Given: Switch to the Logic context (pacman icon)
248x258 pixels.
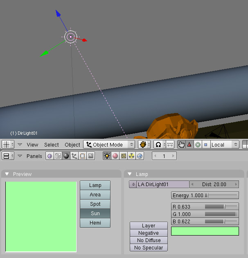Looking at the screenshot, I should [x=50, y=156].
